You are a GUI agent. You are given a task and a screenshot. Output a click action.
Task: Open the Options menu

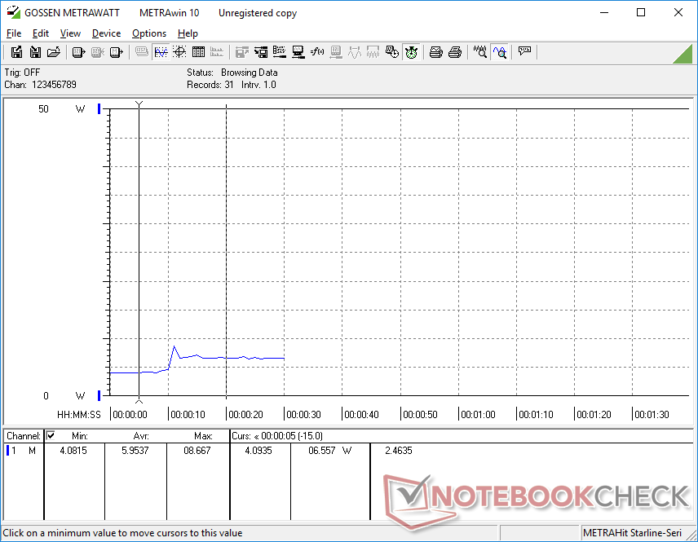coord(149,33)
